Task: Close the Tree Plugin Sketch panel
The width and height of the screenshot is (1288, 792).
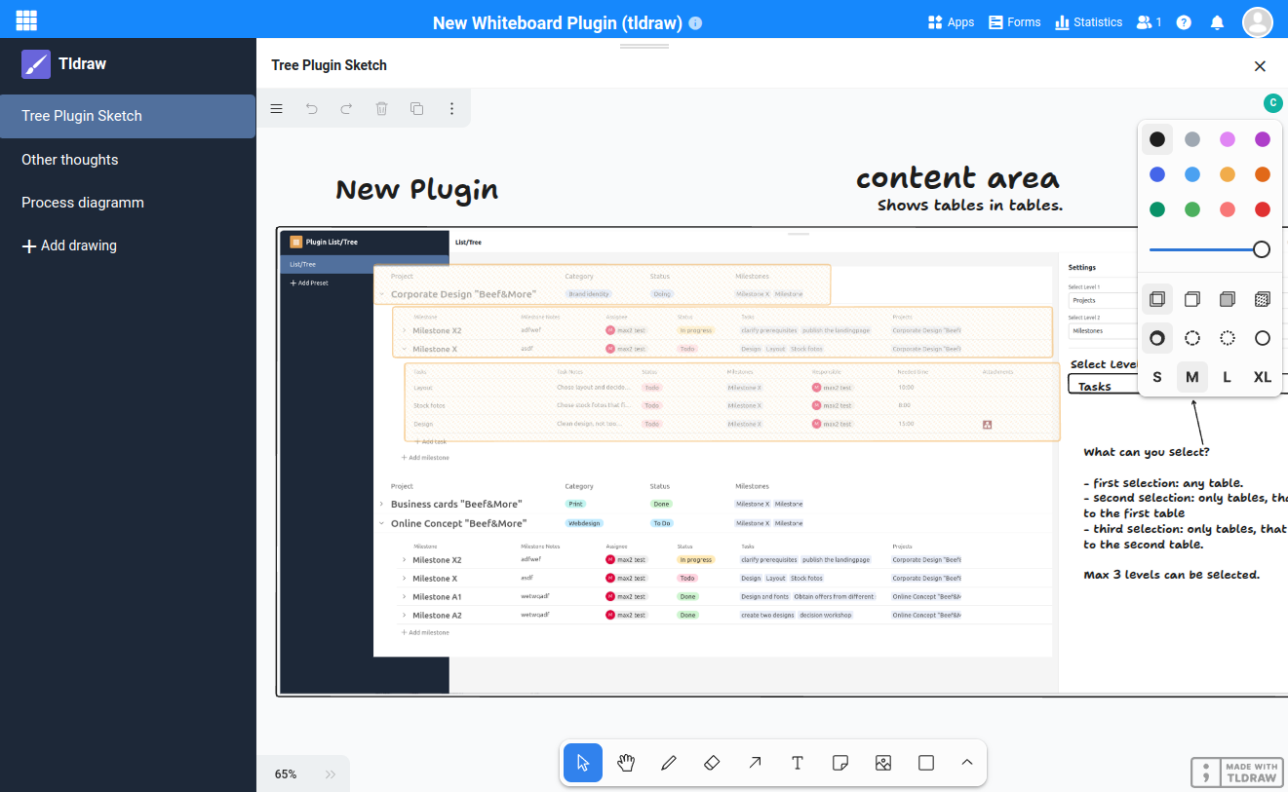Action: pos(1260,66)
